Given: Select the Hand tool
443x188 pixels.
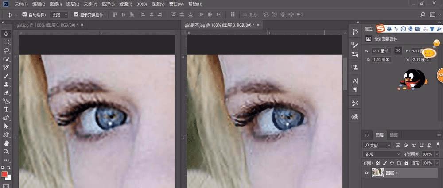Looking at the screenshot, I should pyautogui.click(x=6, y=143).
